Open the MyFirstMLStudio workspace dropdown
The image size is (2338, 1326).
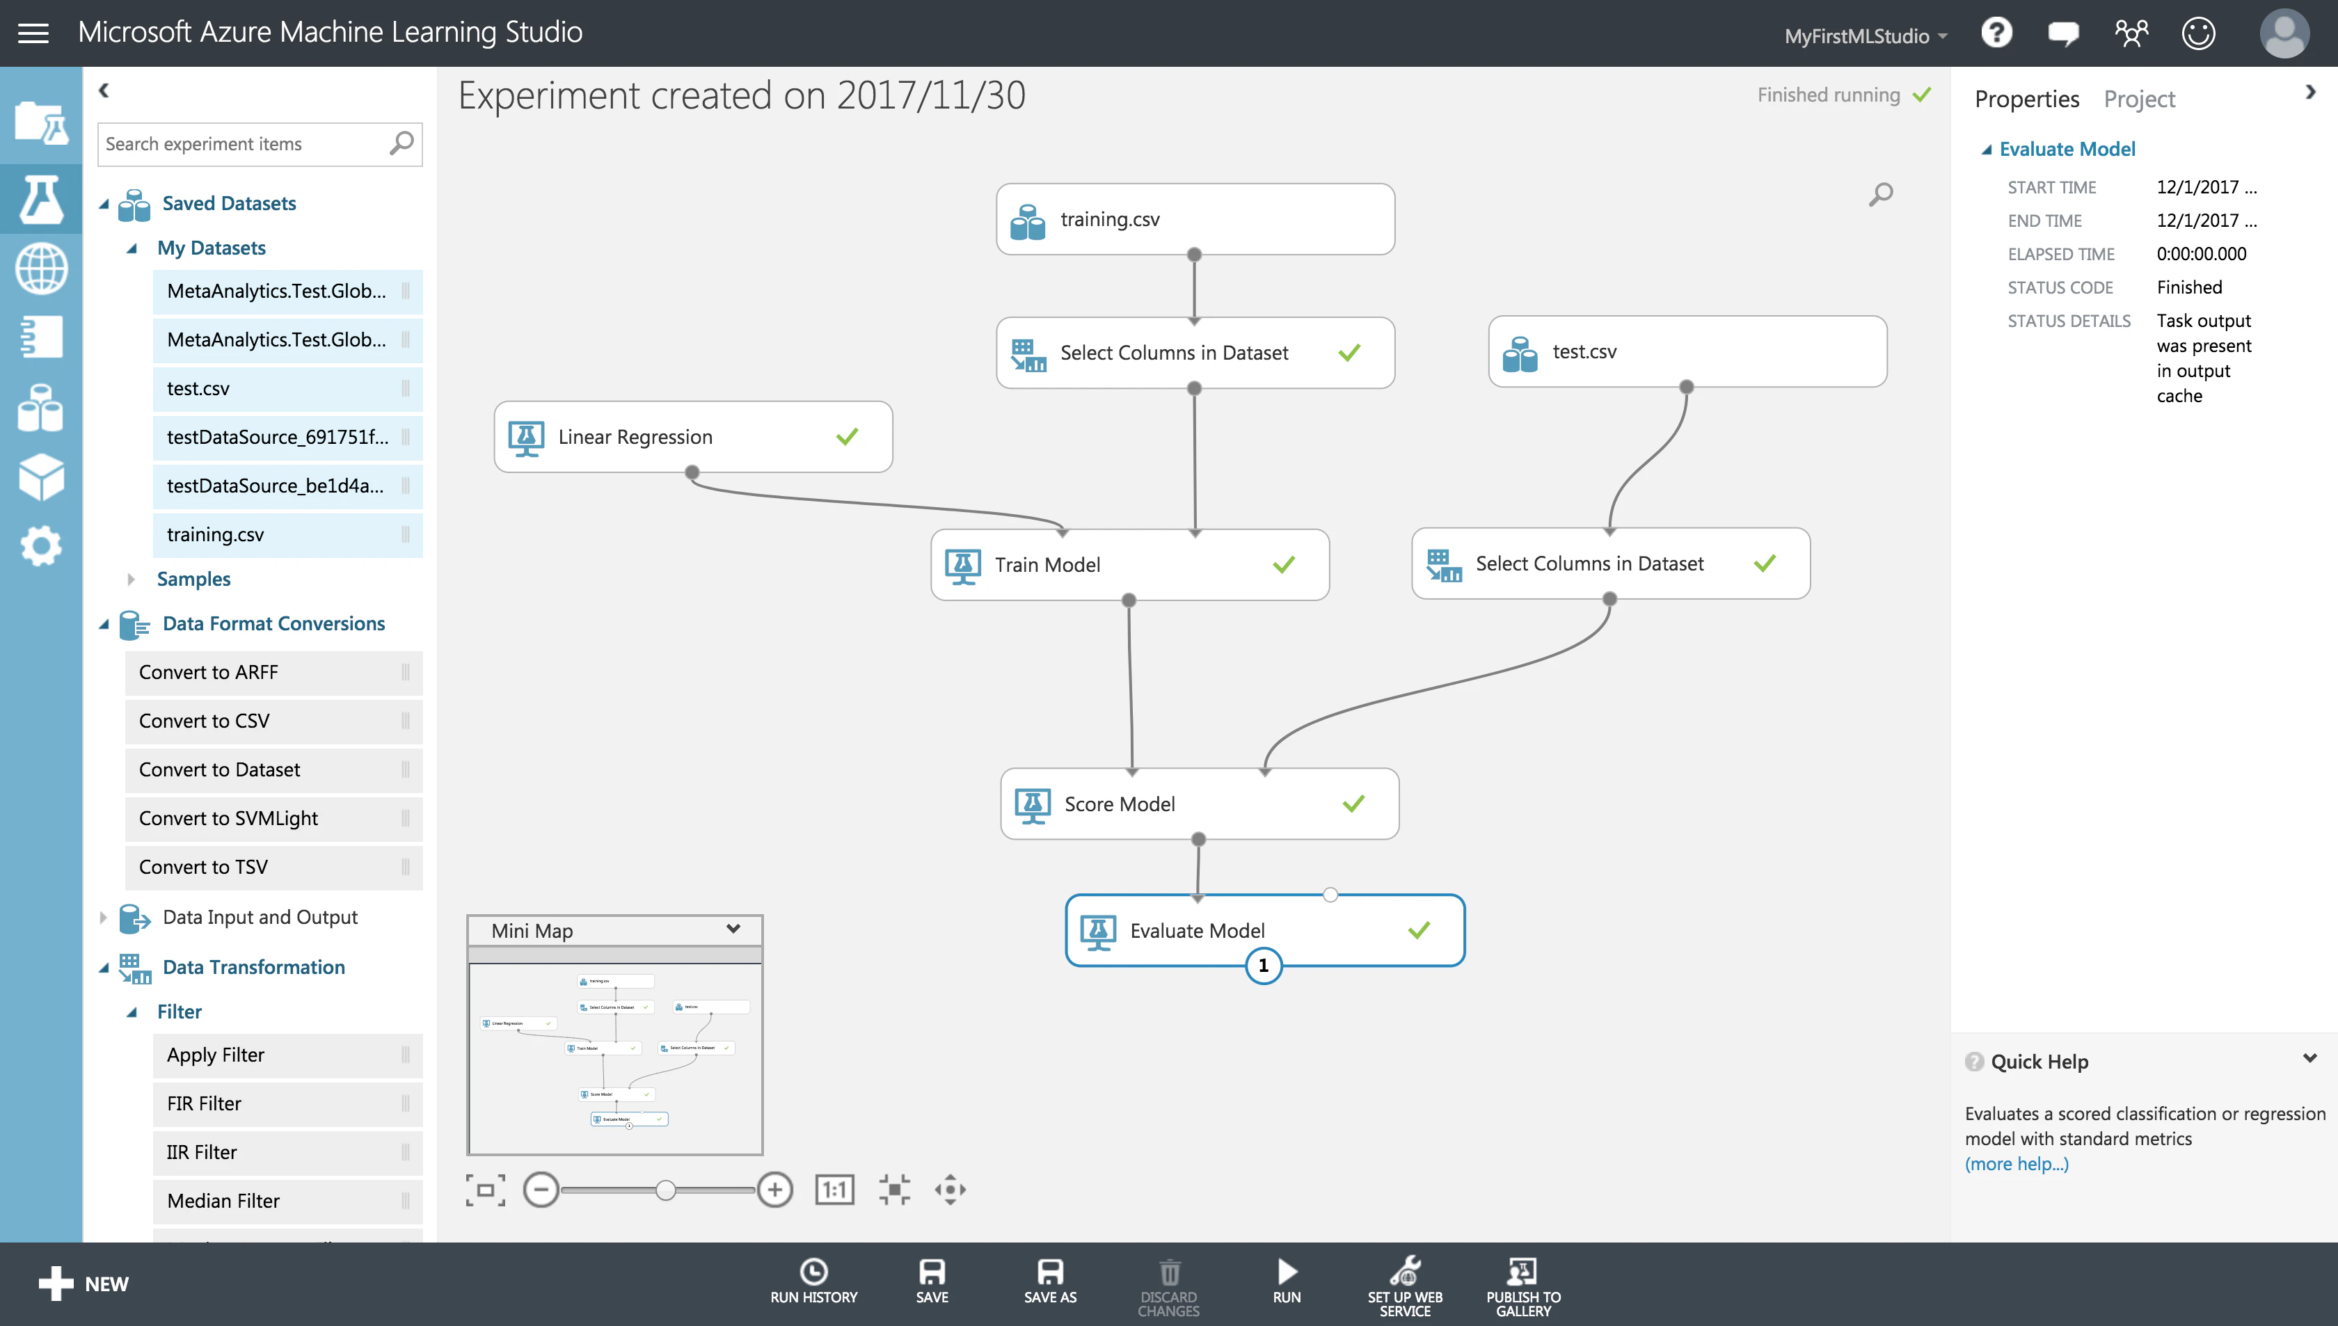(1866, 36)
